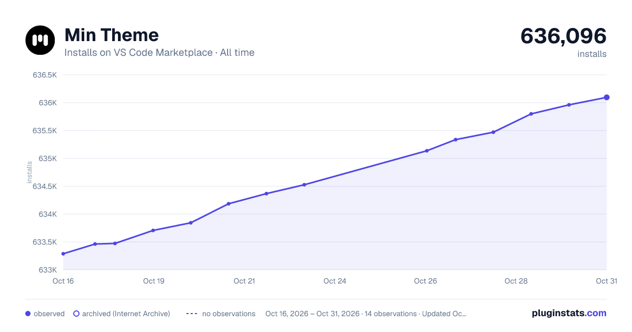632x332 pixels.
Task: Click the Oct 21 x-axis label
Action: pyautogui.click(x=244, y=281)
